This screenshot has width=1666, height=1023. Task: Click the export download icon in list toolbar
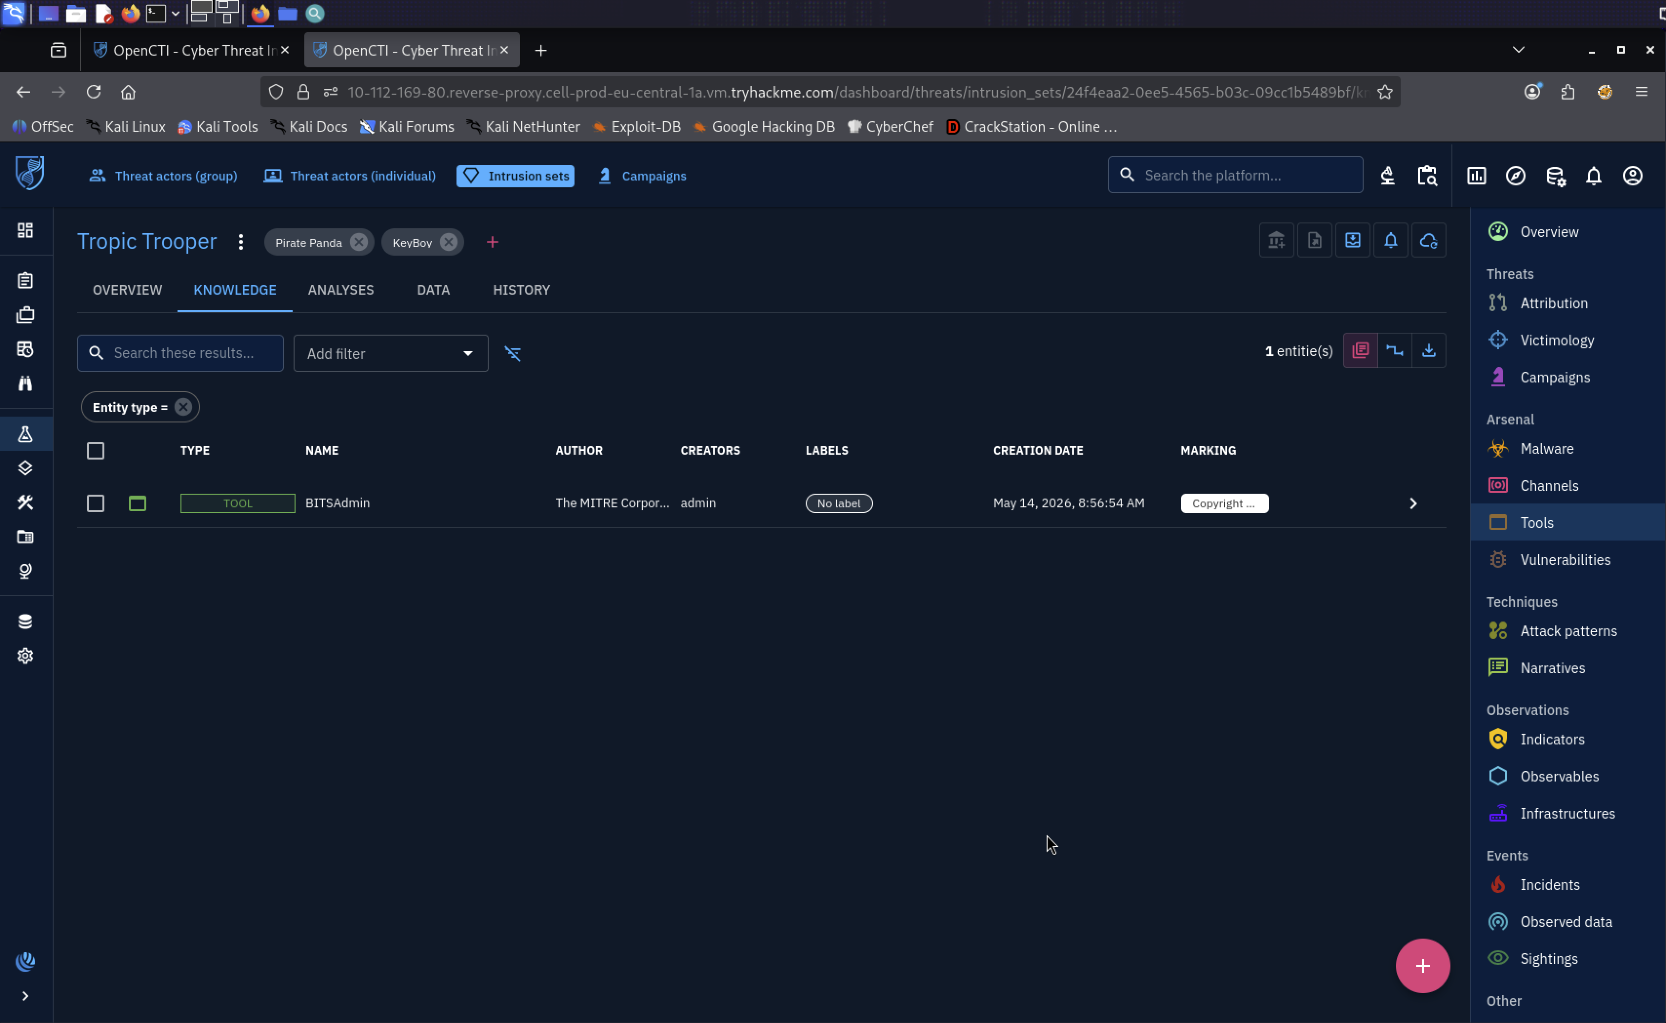tap(1429, 350)
